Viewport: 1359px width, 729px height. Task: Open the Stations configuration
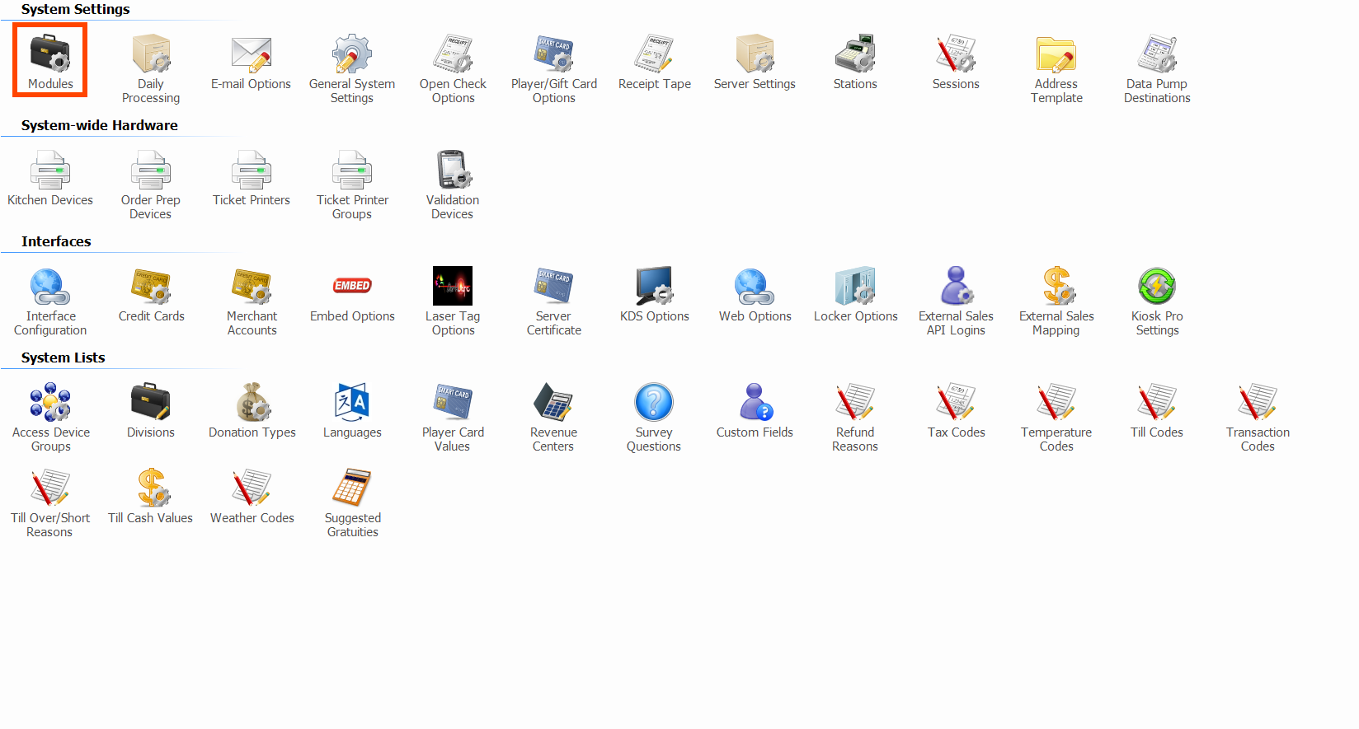click(x=855, y=54)
